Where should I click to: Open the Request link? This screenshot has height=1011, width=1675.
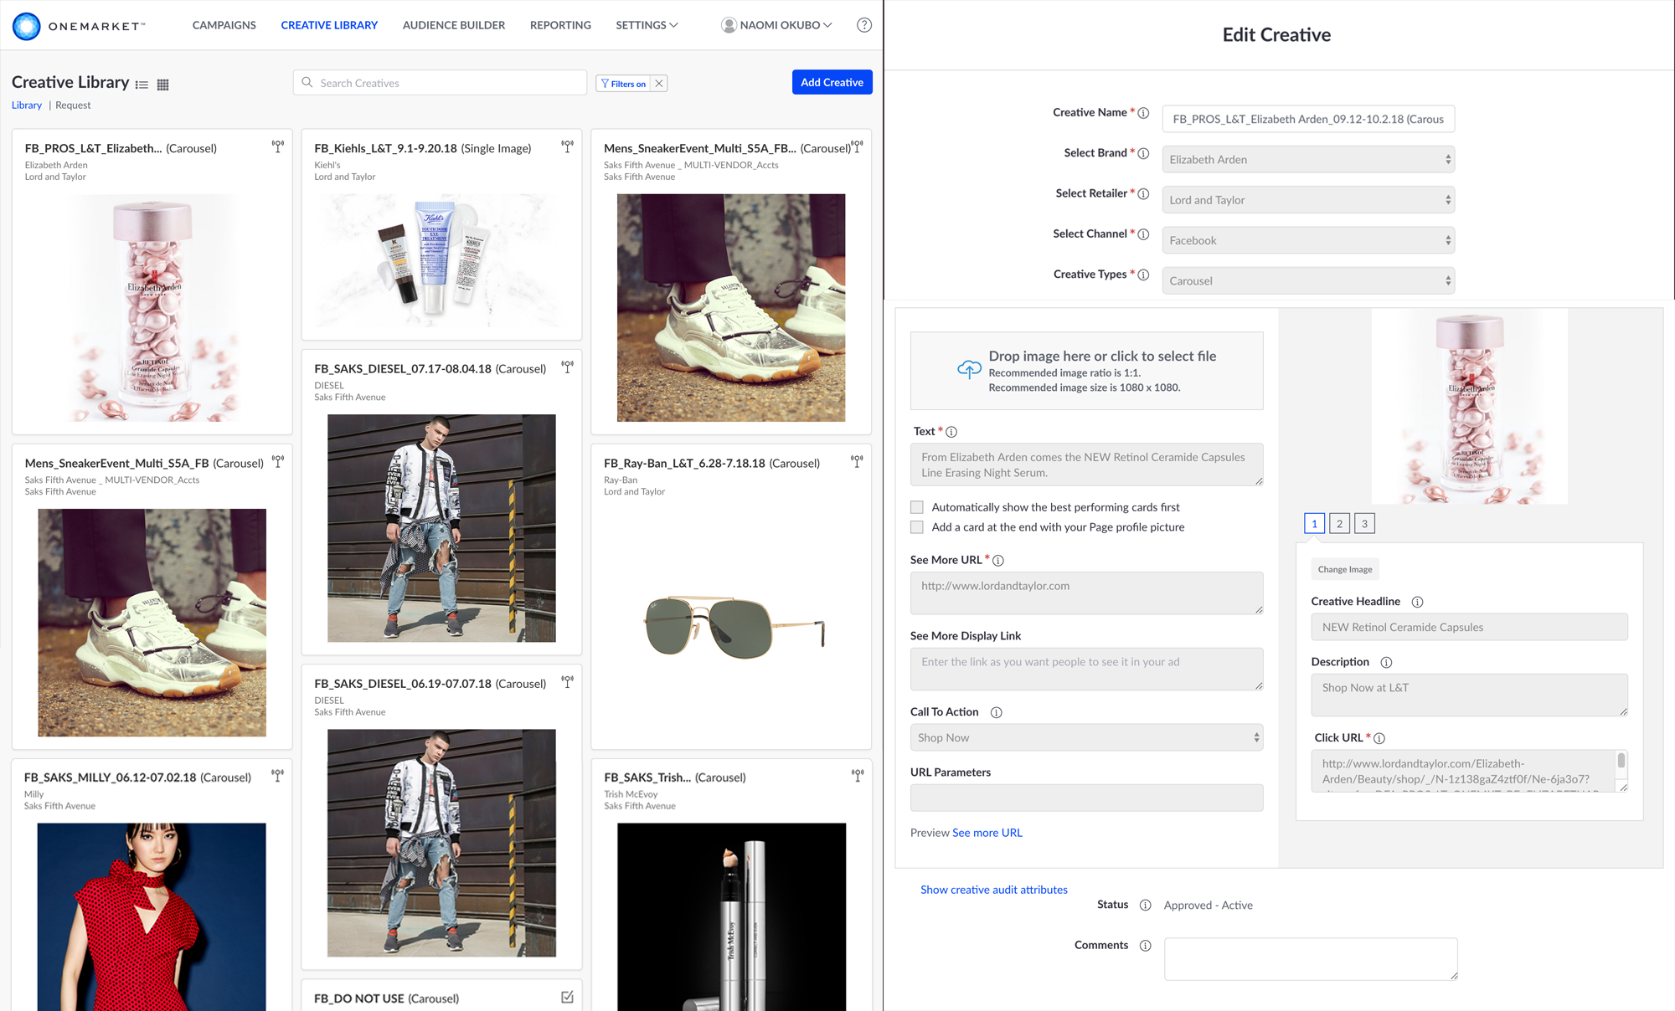point(73,105)
